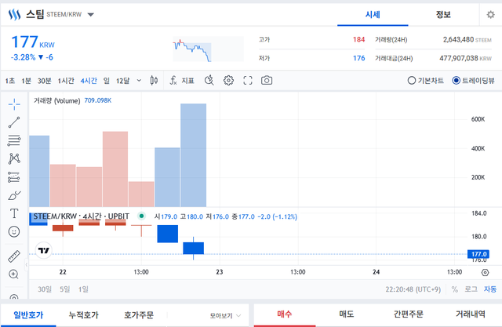Click the TradingView logo on chart
Screen dimensions: 502x327
pyautogui.click(x=44, y=250)
